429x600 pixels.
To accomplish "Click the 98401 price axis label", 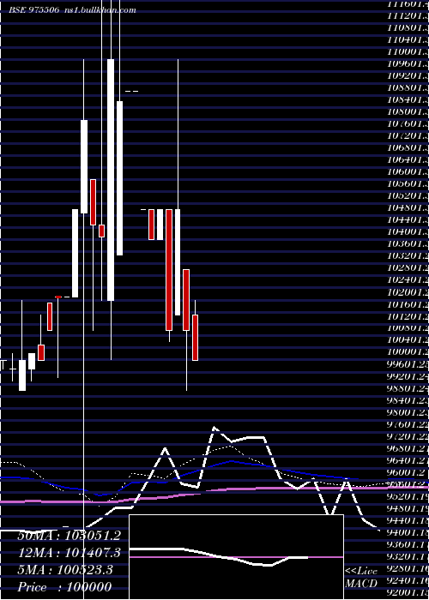I will coord(408,400).
